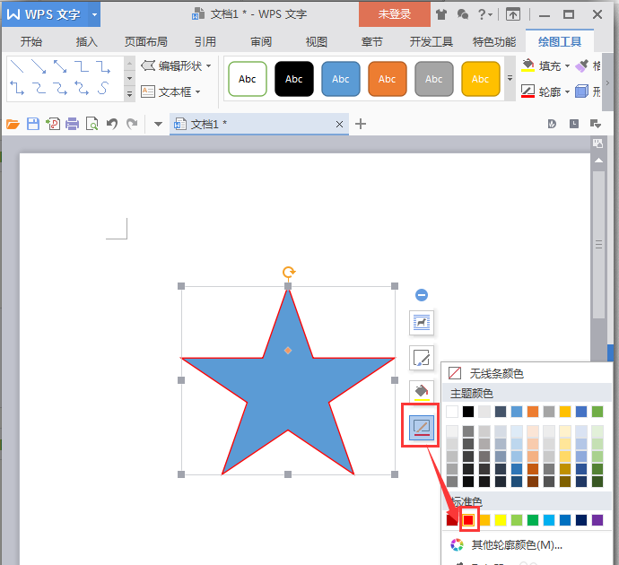Select the black Abc shape style
This screenshot has width=619, height=565.
[294, 79]
